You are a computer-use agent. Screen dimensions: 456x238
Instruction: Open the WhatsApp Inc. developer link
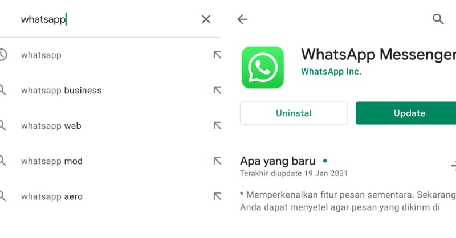click(331, 72)
